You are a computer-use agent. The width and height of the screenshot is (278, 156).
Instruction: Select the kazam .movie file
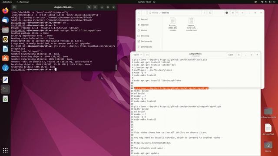pyautogui.click(x=173, y=24)
